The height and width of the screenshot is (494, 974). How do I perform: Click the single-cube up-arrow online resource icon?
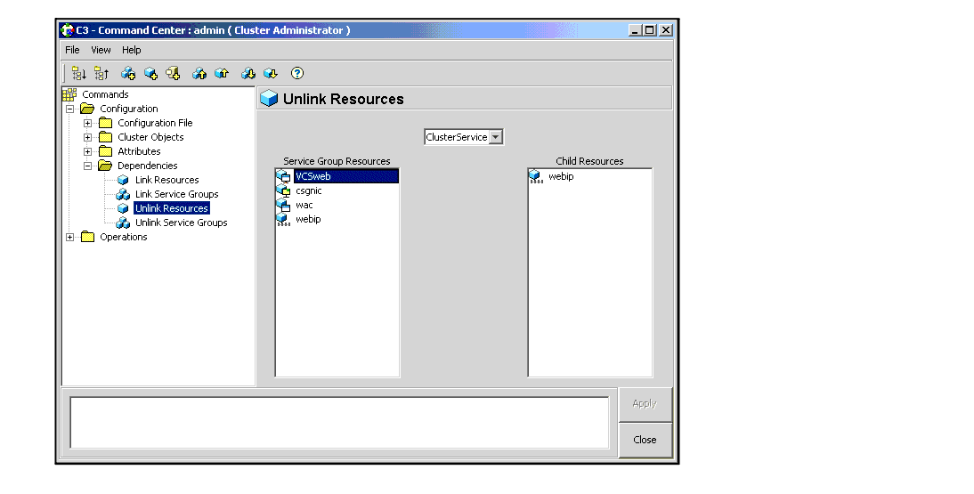222,74
